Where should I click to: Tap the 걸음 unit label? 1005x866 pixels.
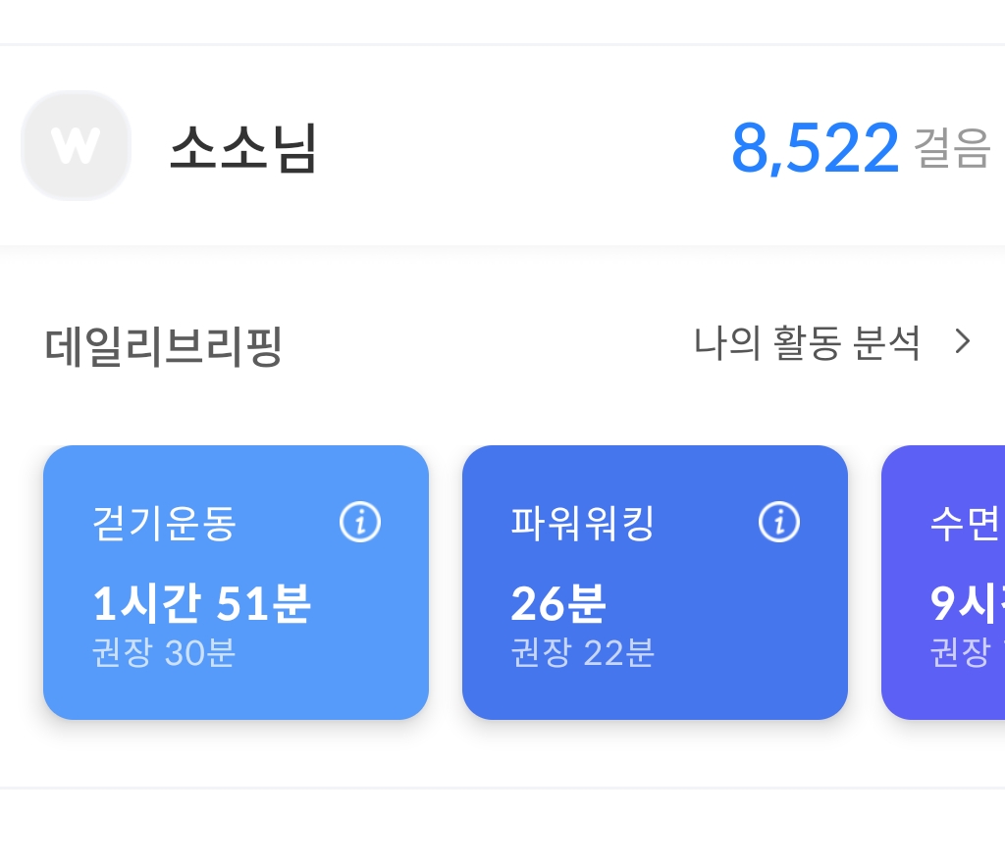[952, 148]
